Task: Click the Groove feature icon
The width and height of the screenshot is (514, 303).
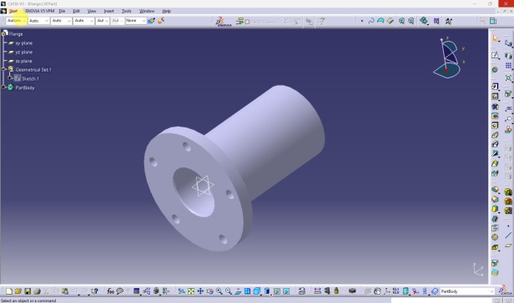Action: 495,116
